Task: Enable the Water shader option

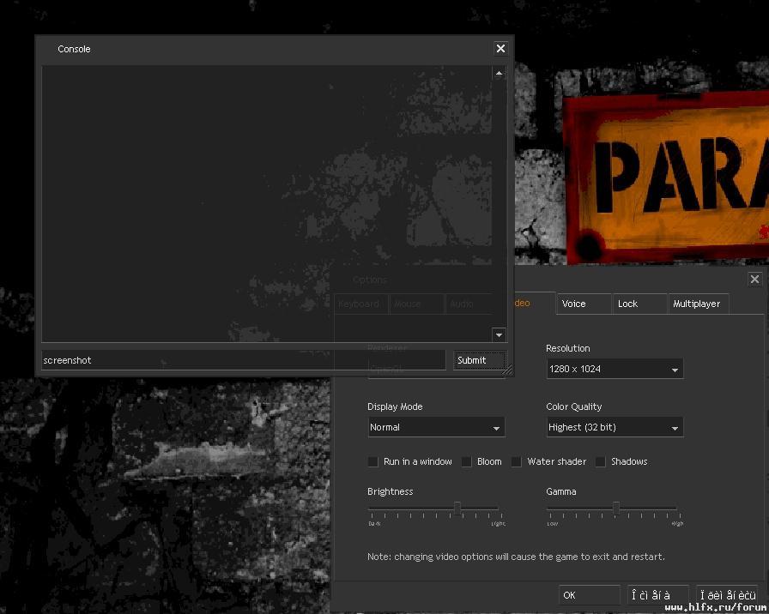Action: pos(517,461)
